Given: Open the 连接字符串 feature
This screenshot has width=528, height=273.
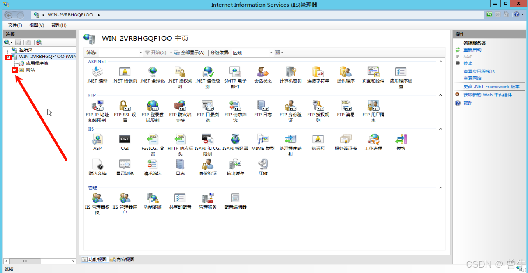Looking at the screenshot, I should [318, 75].
